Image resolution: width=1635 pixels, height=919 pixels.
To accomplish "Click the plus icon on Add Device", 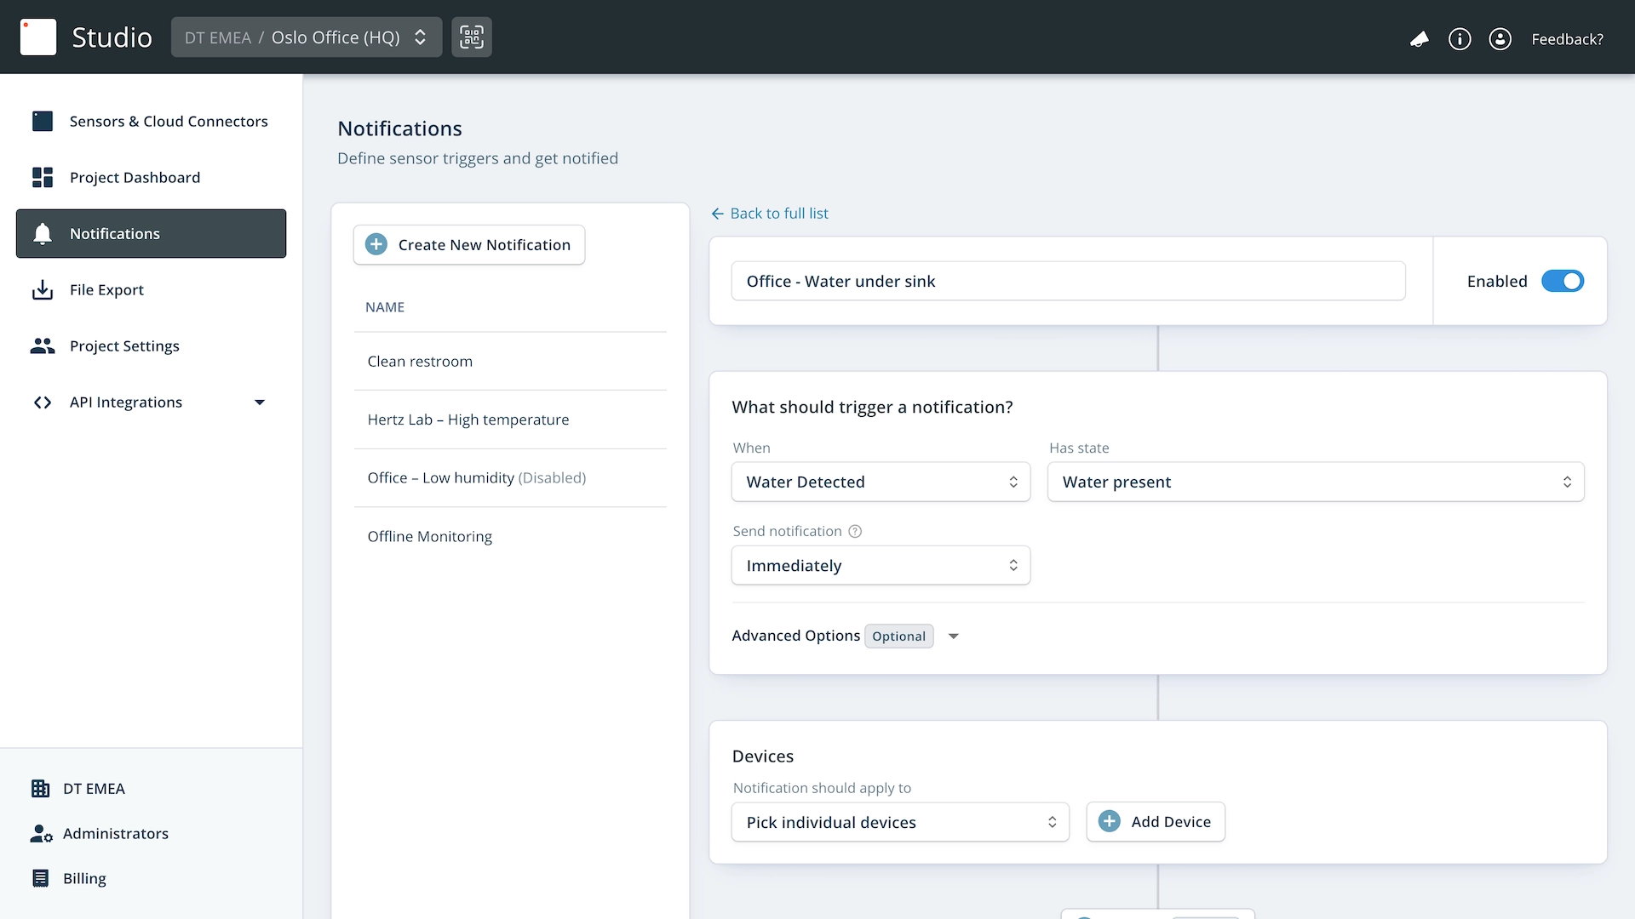I will point(1109,821).
